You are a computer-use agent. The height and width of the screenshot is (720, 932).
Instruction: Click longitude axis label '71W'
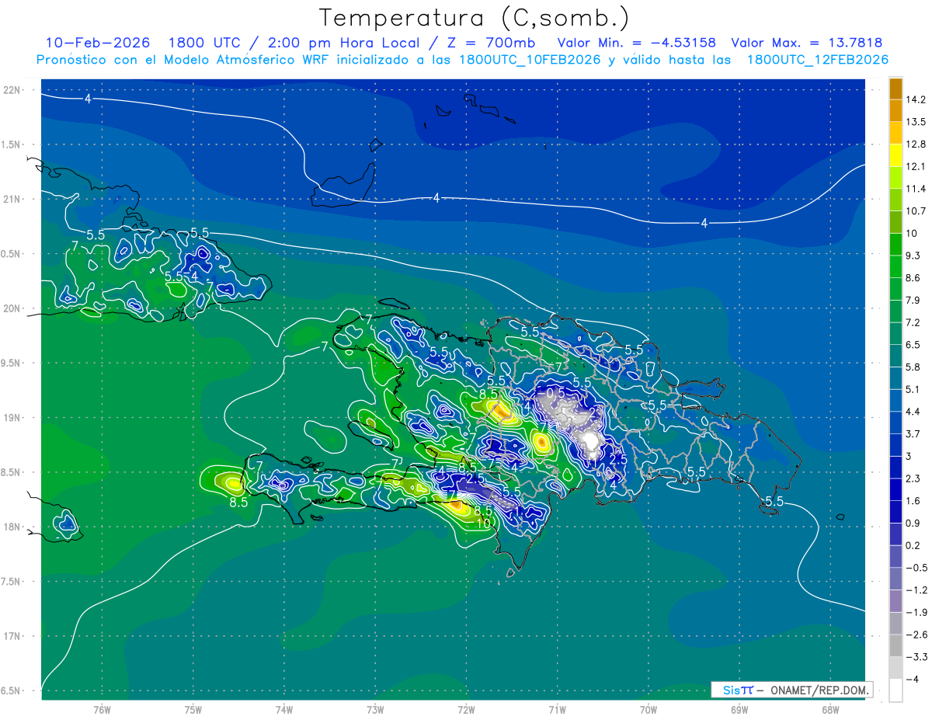[x=557, y=709]
